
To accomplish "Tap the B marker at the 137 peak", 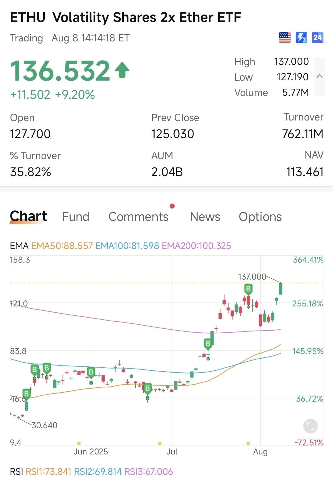I will click(248, 289).
